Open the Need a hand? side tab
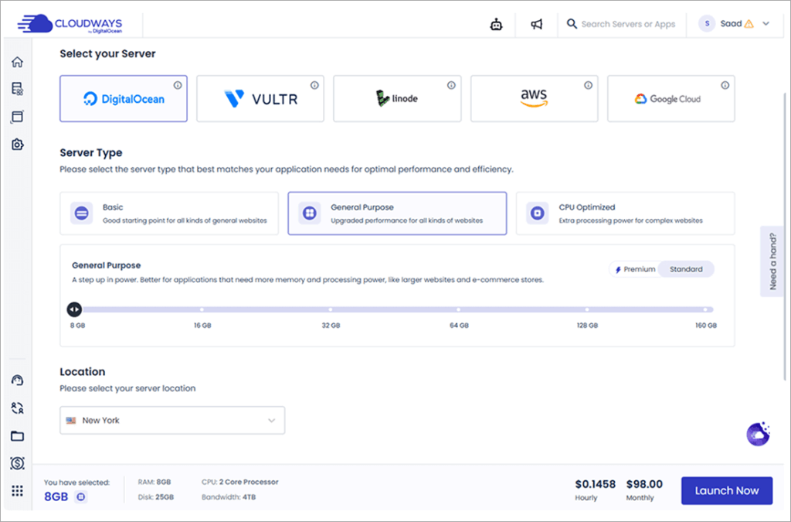Screen dimensions: 791x522 (773, 261)
